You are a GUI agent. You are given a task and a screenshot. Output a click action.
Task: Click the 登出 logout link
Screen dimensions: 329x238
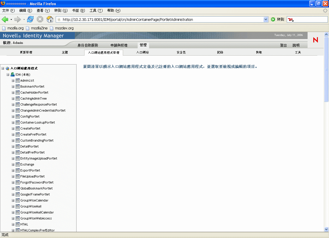(283, 45)
